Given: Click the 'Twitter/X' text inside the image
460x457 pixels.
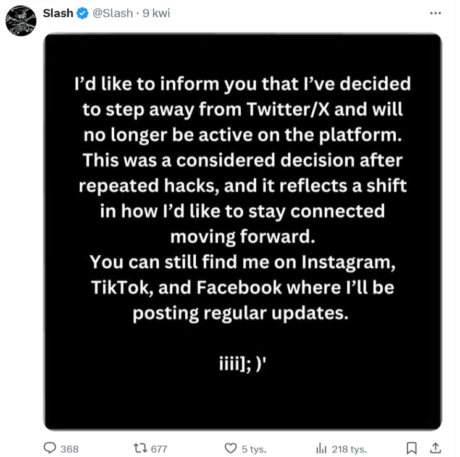Looking at the screenshot, I should point(288,109).
